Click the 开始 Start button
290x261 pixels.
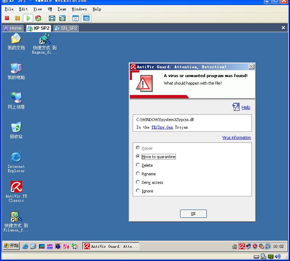[11, 246]
